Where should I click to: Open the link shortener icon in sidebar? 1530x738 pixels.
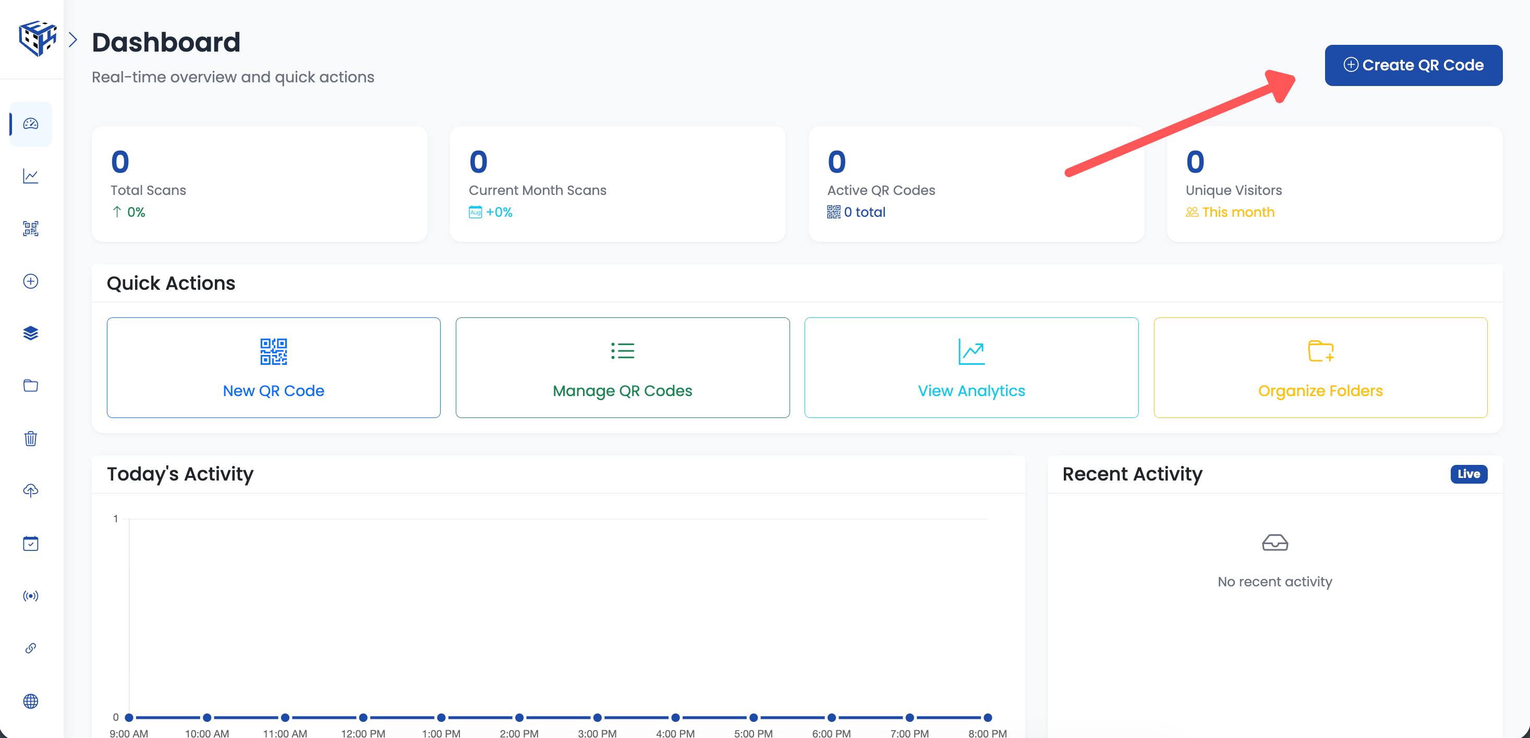(30, 648)
